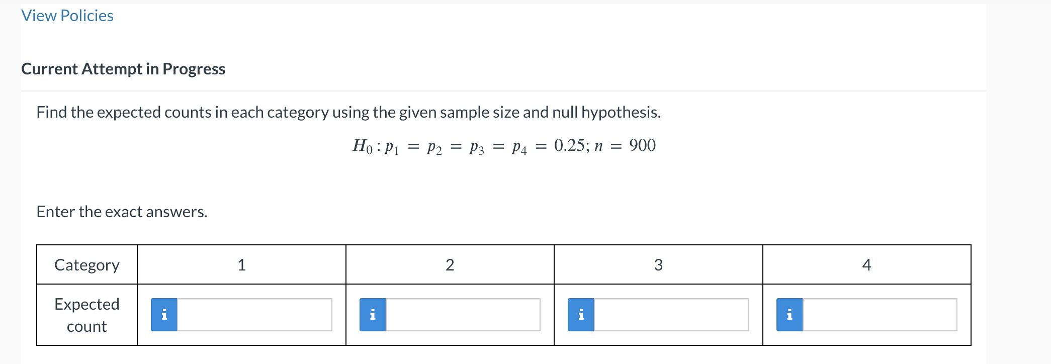The image size is (1051, 364).
Task: Click the column header labeled 4
Action: click(x=866, y=265)
